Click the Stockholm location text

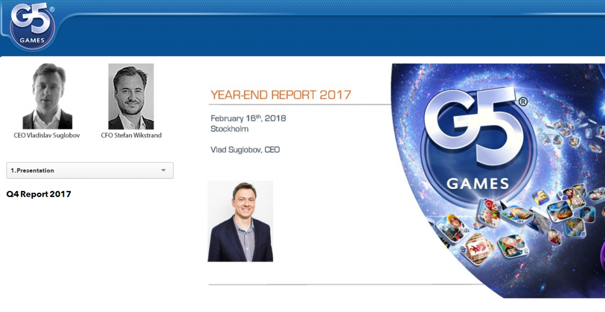229,129
